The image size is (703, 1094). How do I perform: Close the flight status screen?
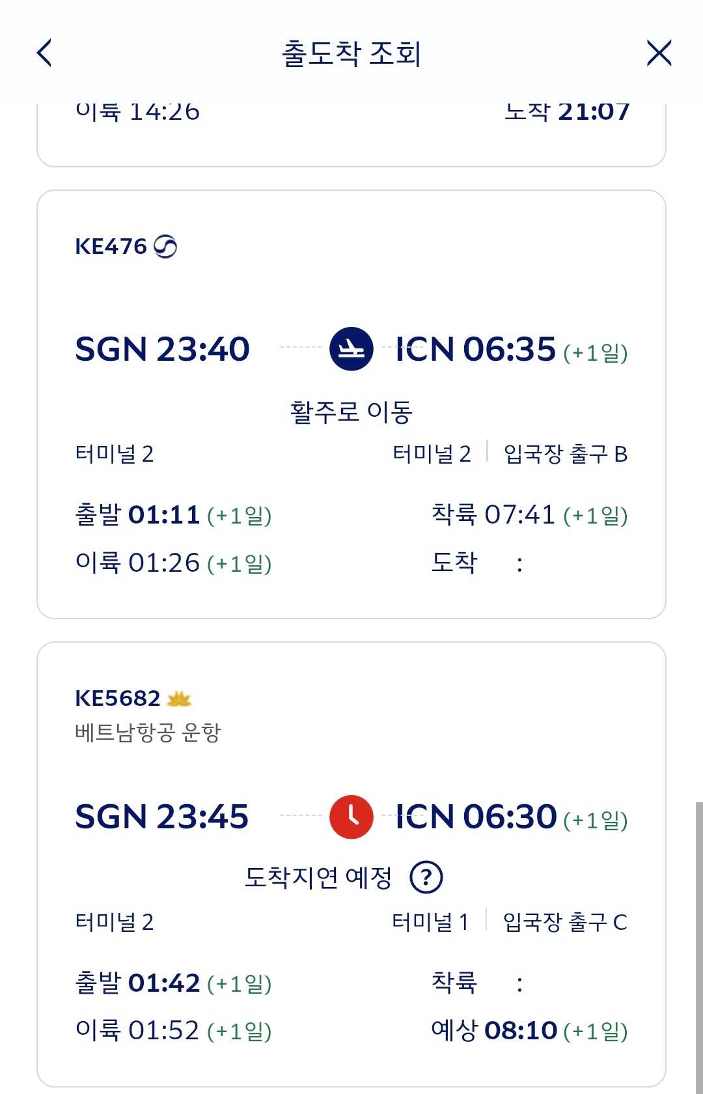tap(659, 53)
